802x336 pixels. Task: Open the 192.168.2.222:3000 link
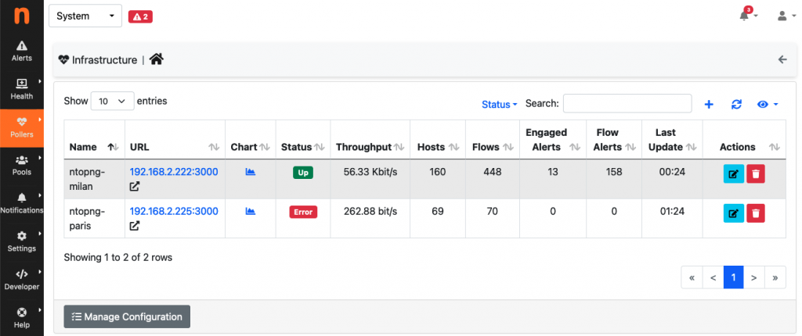pyautogui.click(x=174, y=172)
